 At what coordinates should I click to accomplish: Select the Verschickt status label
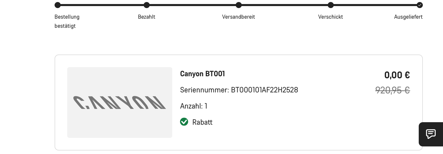pos(330,17)
